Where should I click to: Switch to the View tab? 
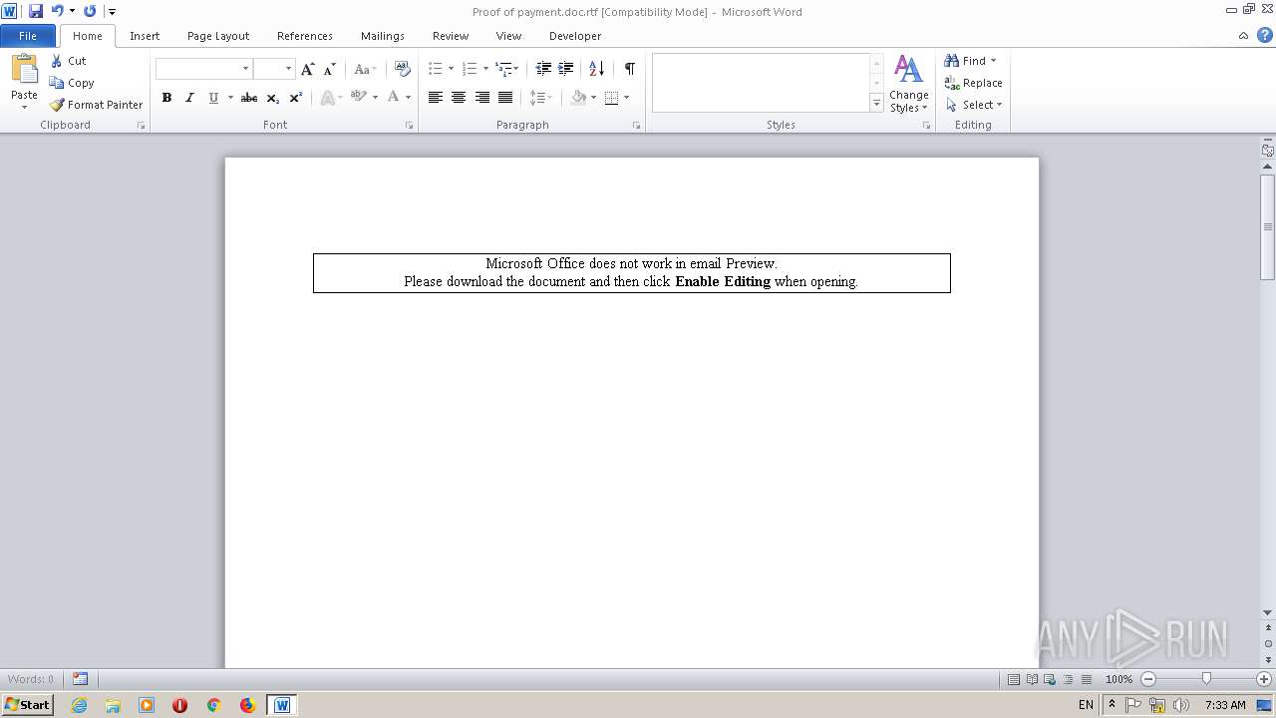pos(508,36)
